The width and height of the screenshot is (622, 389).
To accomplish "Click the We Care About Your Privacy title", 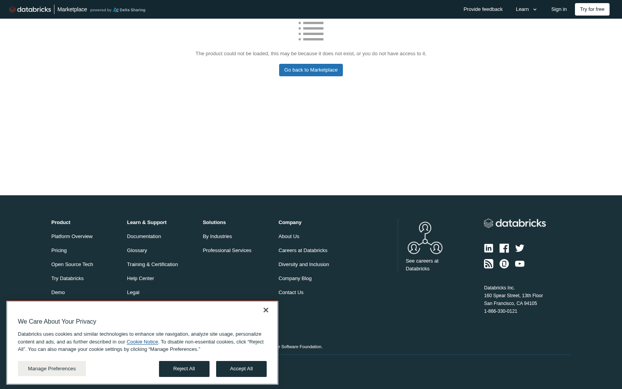I will (57, 322).
